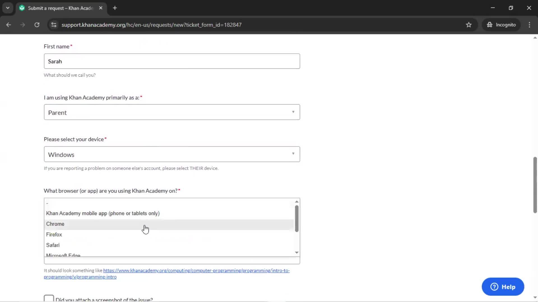Open the Windows device dropdown
The image size is (538, 302).
172,154
